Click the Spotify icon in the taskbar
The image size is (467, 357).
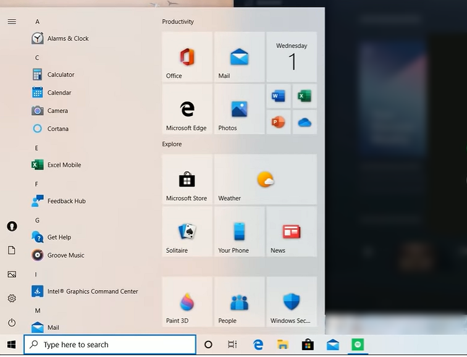coord(357,345)
